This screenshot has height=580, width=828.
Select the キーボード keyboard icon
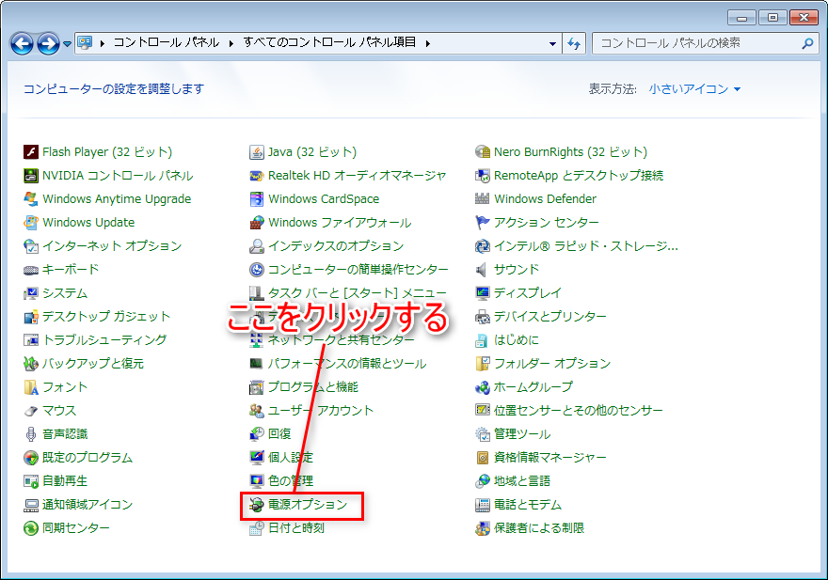31,270
